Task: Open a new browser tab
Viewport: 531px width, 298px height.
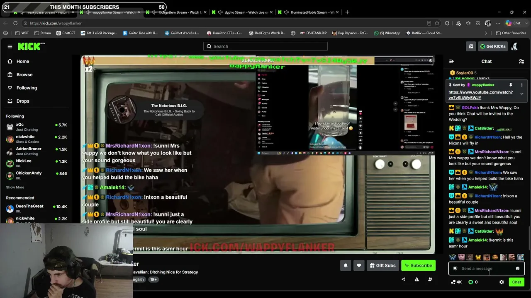Action: coord(347,12)
